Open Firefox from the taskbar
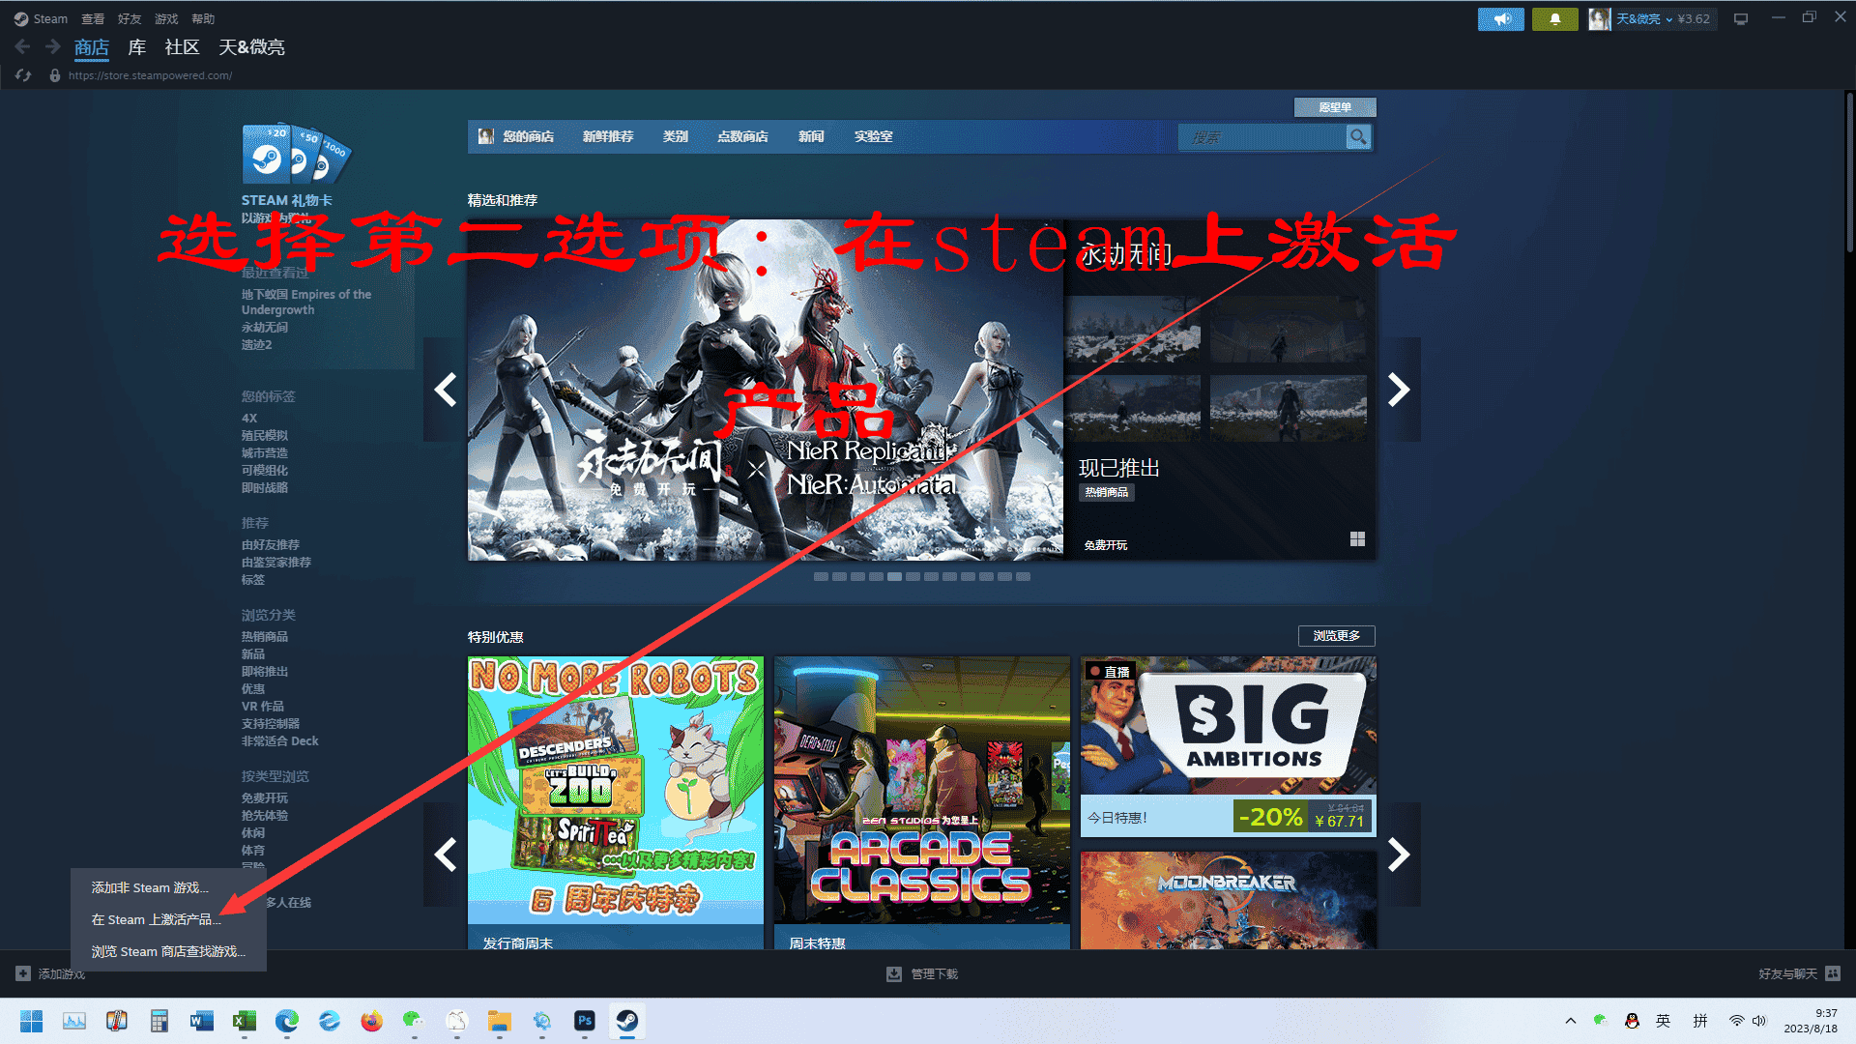The image size is (1856, 1044). pyautogui.click(x=371, y=1021)
